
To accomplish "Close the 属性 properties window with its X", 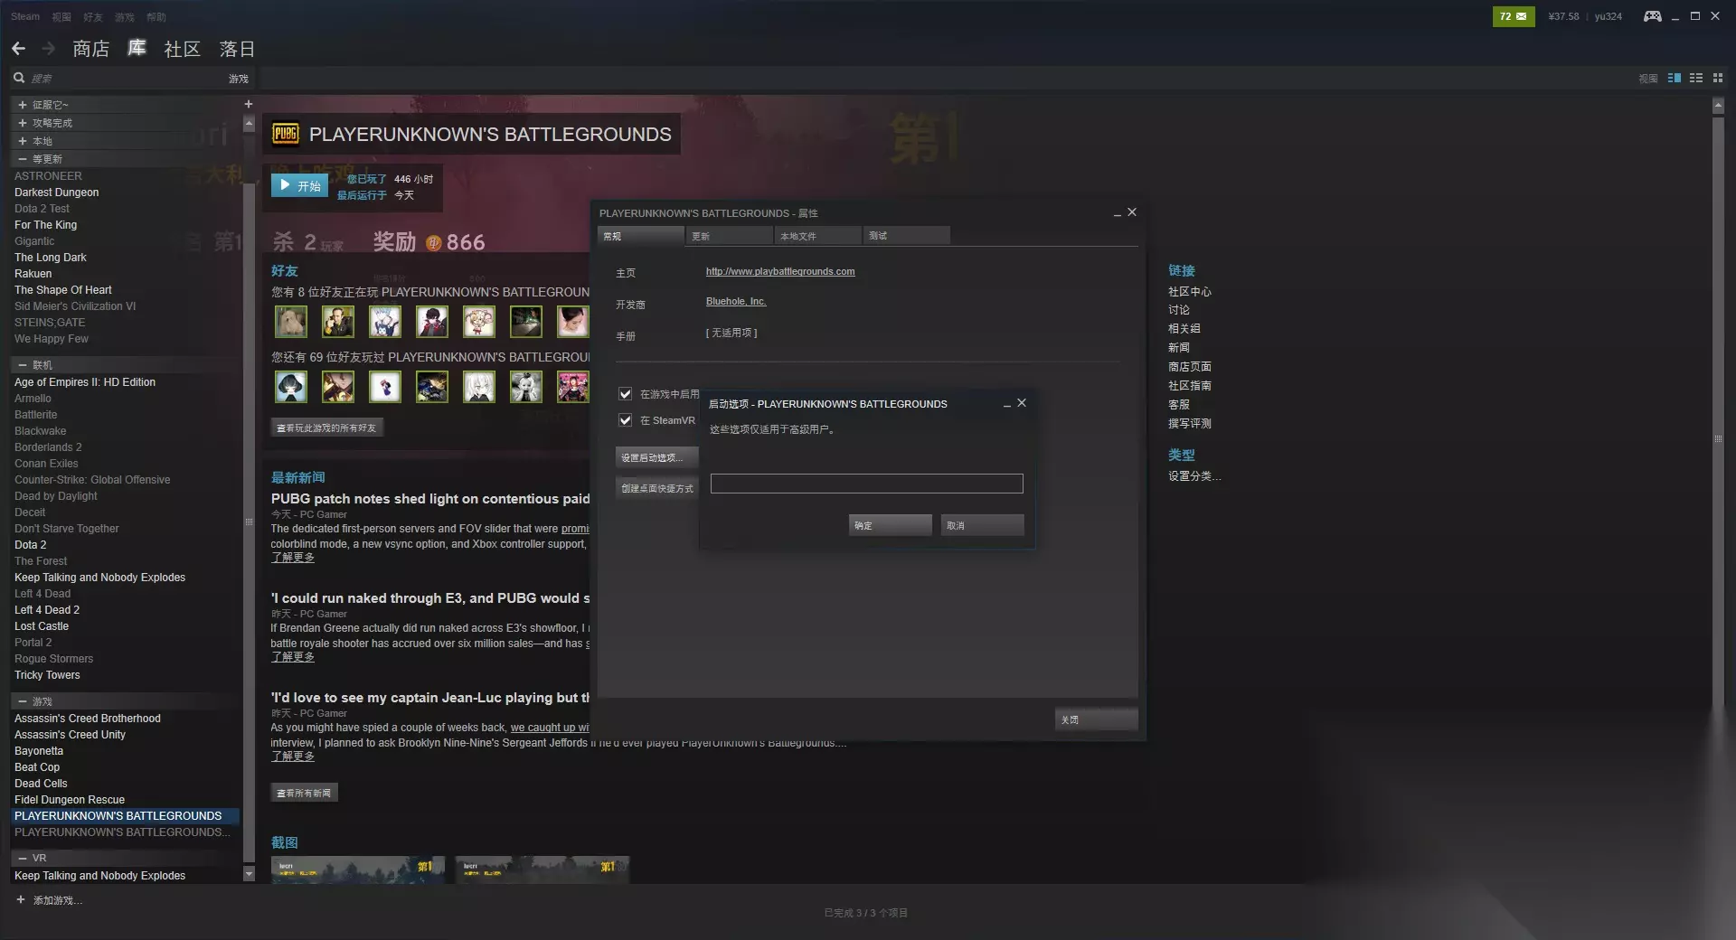I will coord(1132,212).
